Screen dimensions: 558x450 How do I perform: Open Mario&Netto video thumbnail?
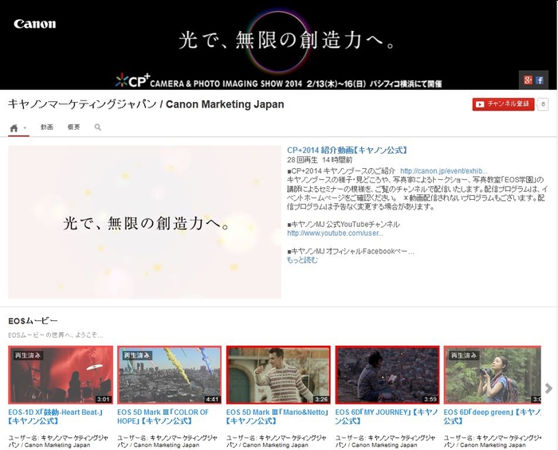(278, 375)
